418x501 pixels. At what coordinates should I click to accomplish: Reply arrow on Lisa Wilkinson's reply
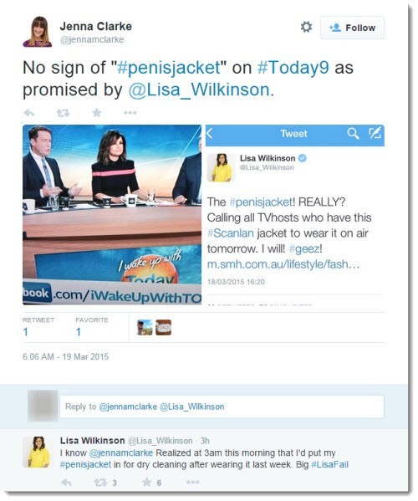[66, 482]
